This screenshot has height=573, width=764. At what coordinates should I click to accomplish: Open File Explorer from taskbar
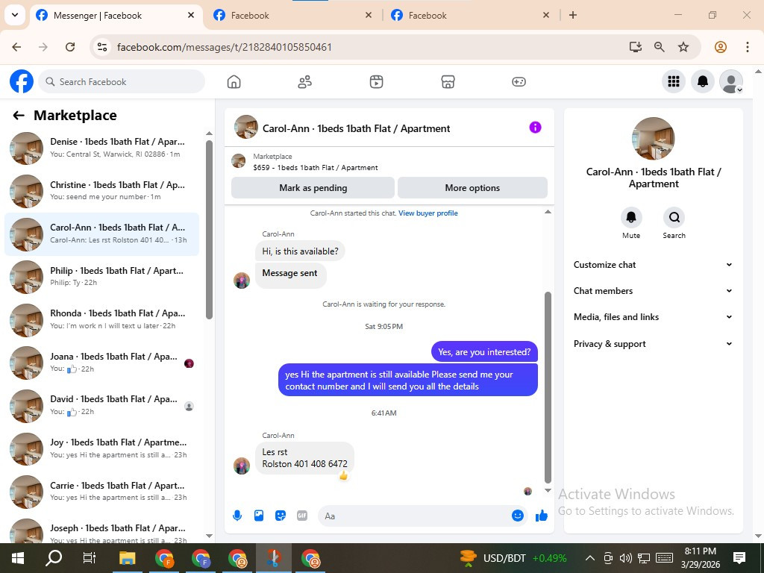[x=127, y=558]
